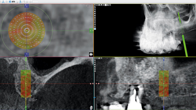The image size is (196, 110).
Task: Pan right arrow in lower-right slice view
Action: click(95, 71)
